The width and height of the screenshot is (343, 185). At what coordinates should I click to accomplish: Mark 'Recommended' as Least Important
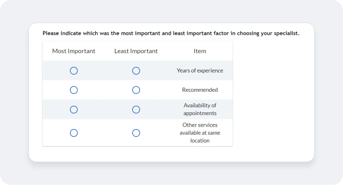tap(136, 90)
